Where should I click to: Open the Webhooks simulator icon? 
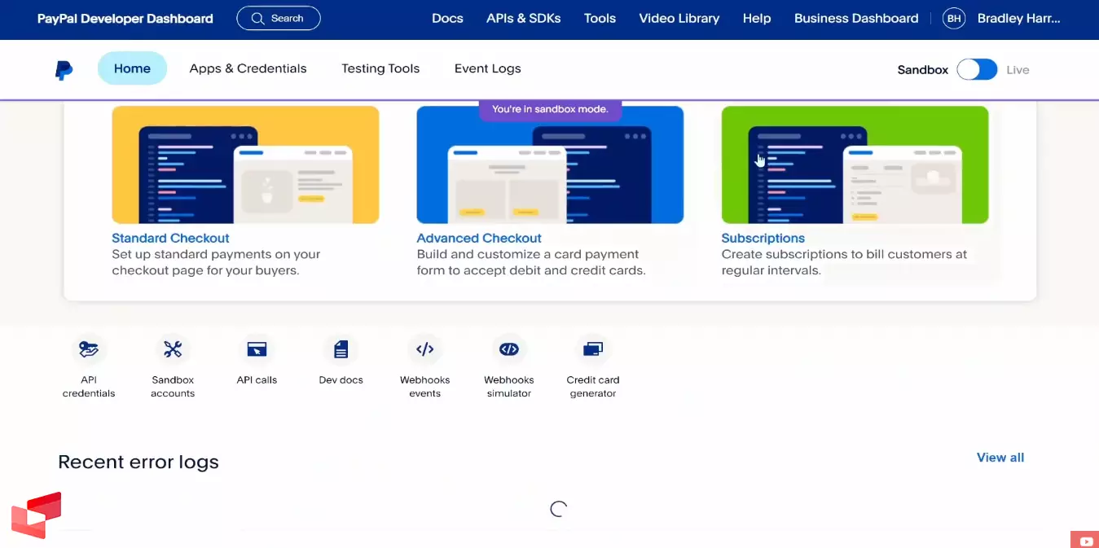coord(508,349)
